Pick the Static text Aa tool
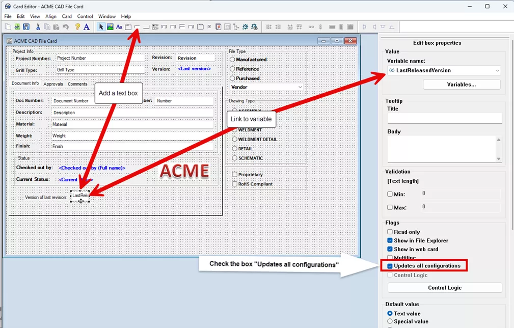 pos(119,26)
